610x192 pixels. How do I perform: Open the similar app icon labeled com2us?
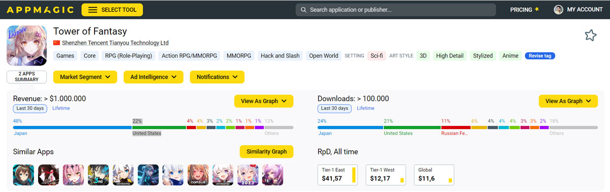click(x=198, y=175)
